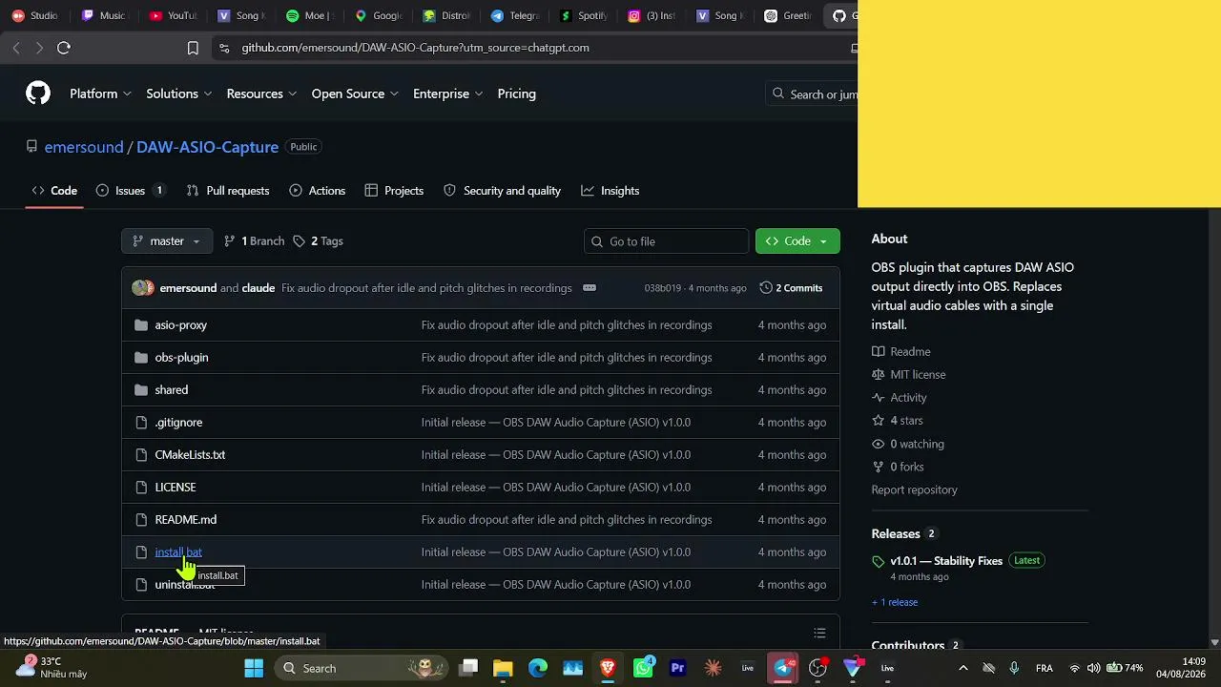The width and height of the screenshot is (1221, 687).
Task: Switch to Security and quality tab
Action: [x=503, y=191]
